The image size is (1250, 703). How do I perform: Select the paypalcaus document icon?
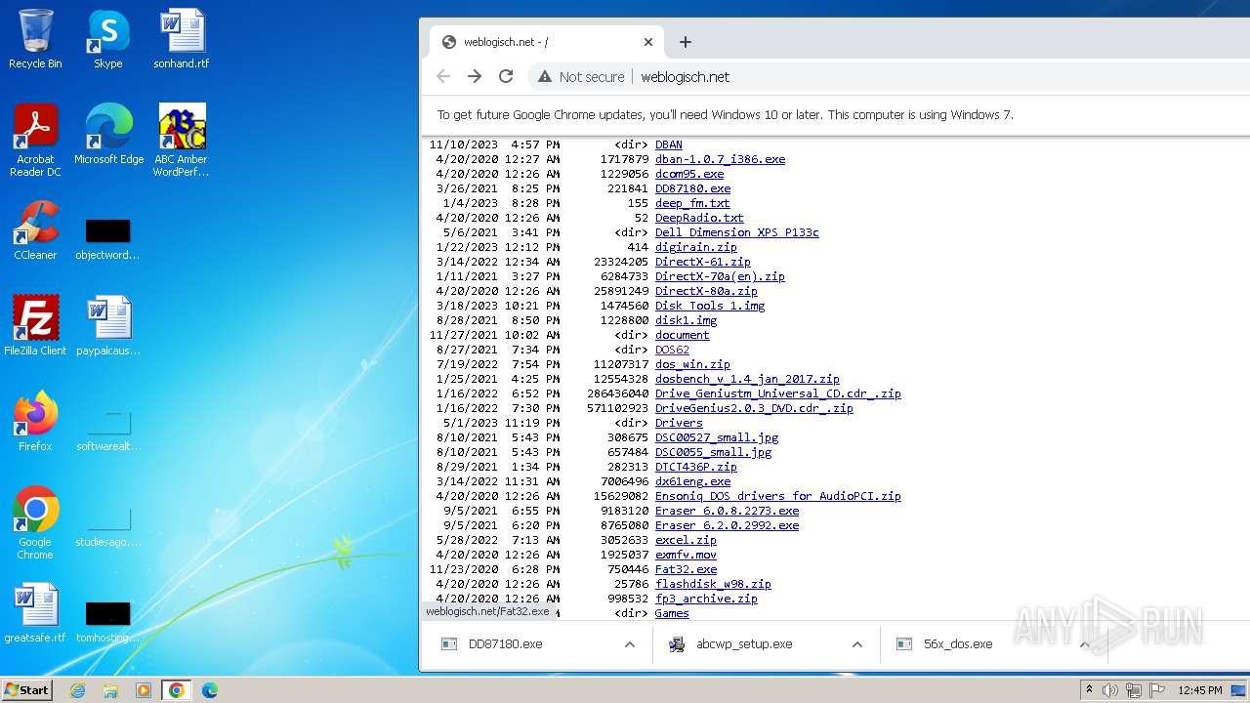click(x=107, y=325)
